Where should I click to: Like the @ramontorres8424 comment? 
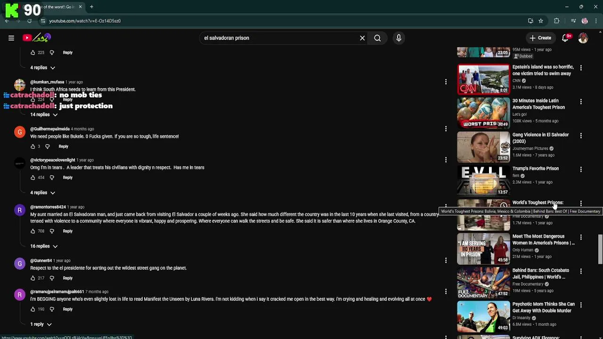coord(33,231)
